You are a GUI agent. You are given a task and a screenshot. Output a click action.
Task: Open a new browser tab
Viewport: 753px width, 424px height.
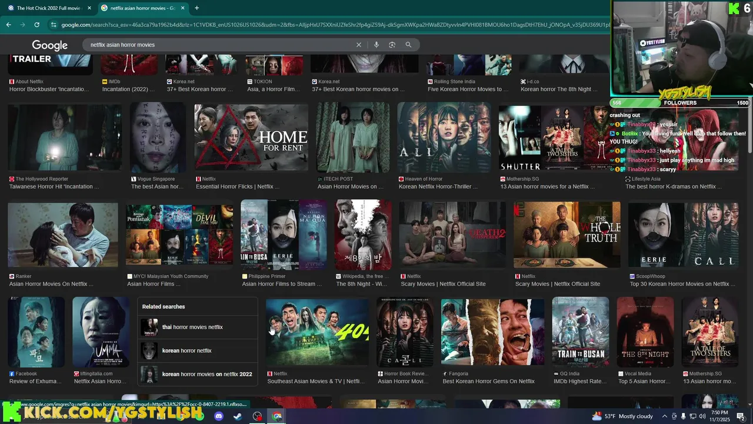[196, 8]
